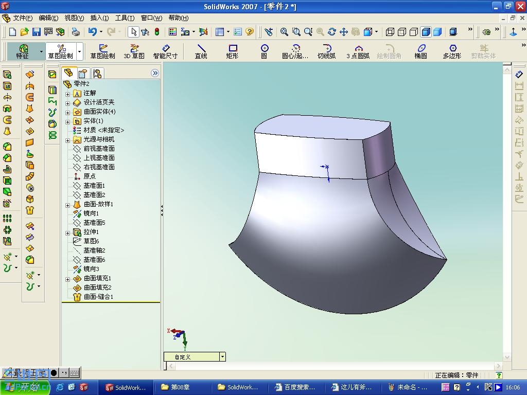Open the 编辑(E) menu
The width and height of the screenshot is (527, 395).
point(48,18)
